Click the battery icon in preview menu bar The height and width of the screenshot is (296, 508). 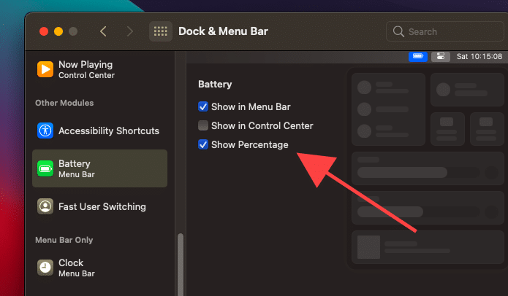[x=418, y=56]
